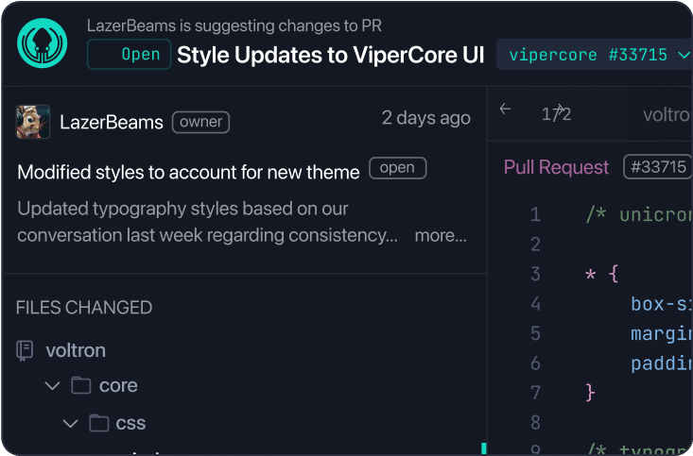This screenshot has width=693, height=456.
Task: Open the vipercore #33715 dropdown
Action: coord(595,55)
